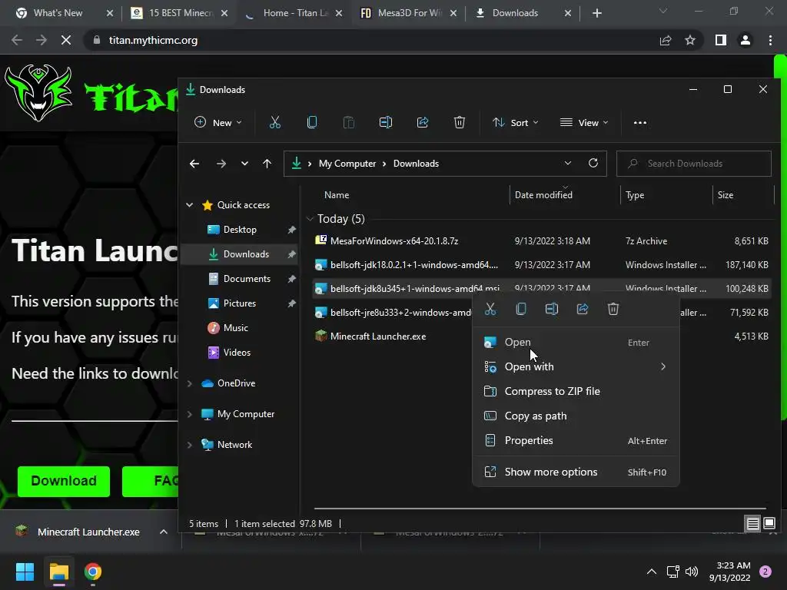Open the recent locations dropdown arrow
This screenshot has height=590, width=787.
point(244,164)
